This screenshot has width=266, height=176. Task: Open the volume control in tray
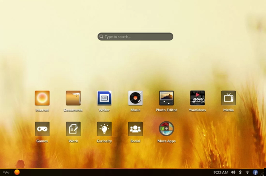pos(233,173)
